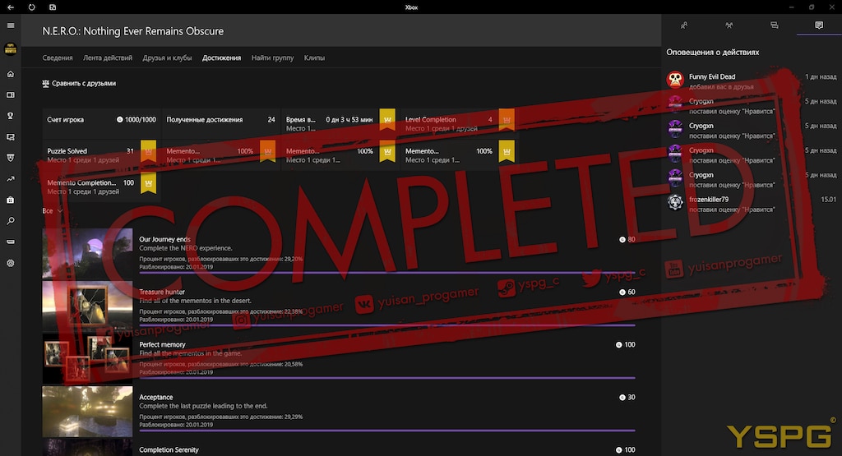
Task: Click the window-mode icon next to refresh
Action: click(x=53, y=7)
